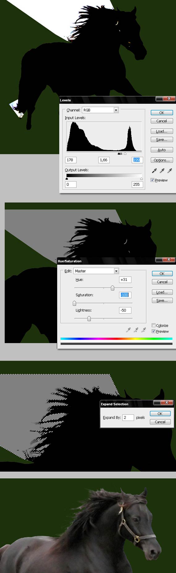The image size is (176, 573).
Task: Click Cancel in the Expand Selection dialog
Action: (x=160, y=422)
